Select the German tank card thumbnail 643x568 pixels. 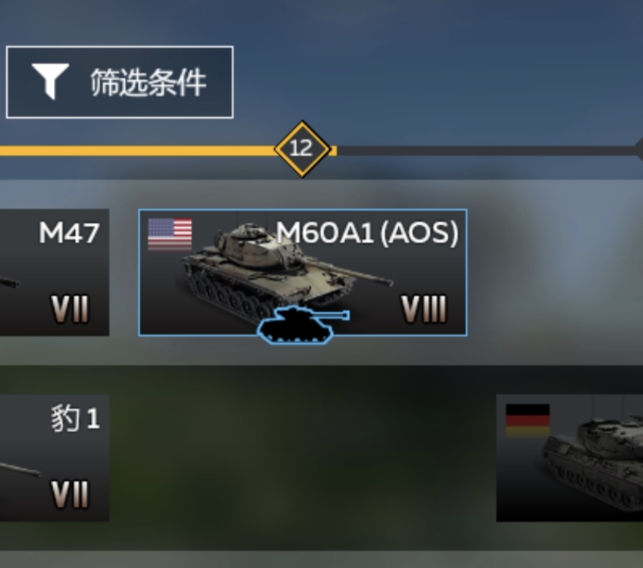[570, 458]
